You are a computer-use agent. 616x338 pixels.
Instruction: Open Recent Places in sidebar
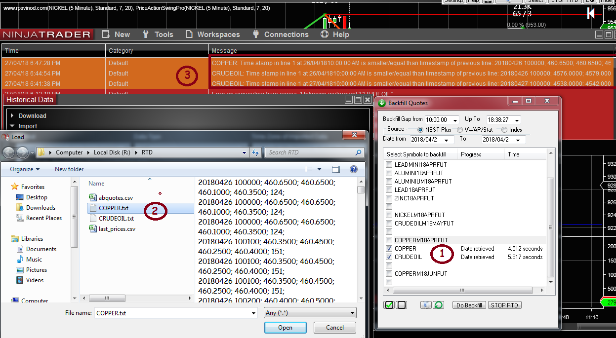pyautogui.click(x=39, y=218)
